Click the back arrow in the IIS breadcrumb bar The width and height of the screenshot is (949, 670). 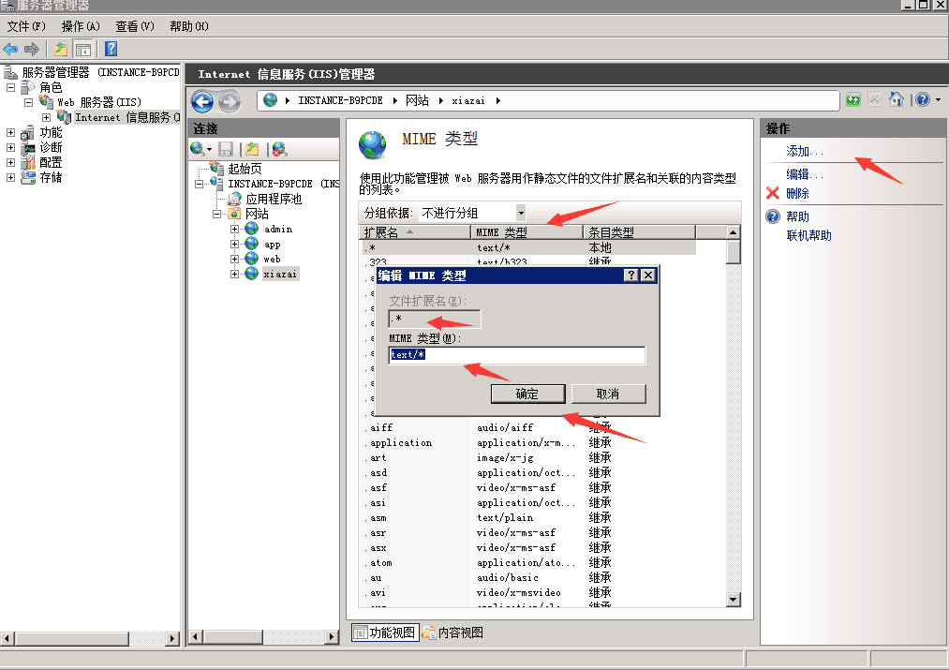click(201, 100)
